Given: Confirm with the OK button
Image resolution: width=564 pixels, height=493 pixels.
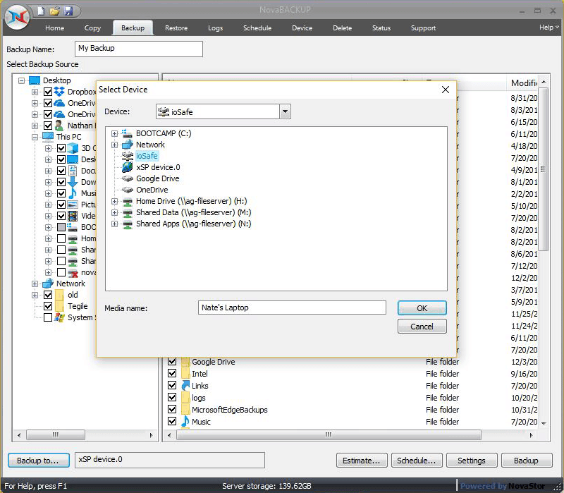Looking at the screenshot, I should click(422, 308).
